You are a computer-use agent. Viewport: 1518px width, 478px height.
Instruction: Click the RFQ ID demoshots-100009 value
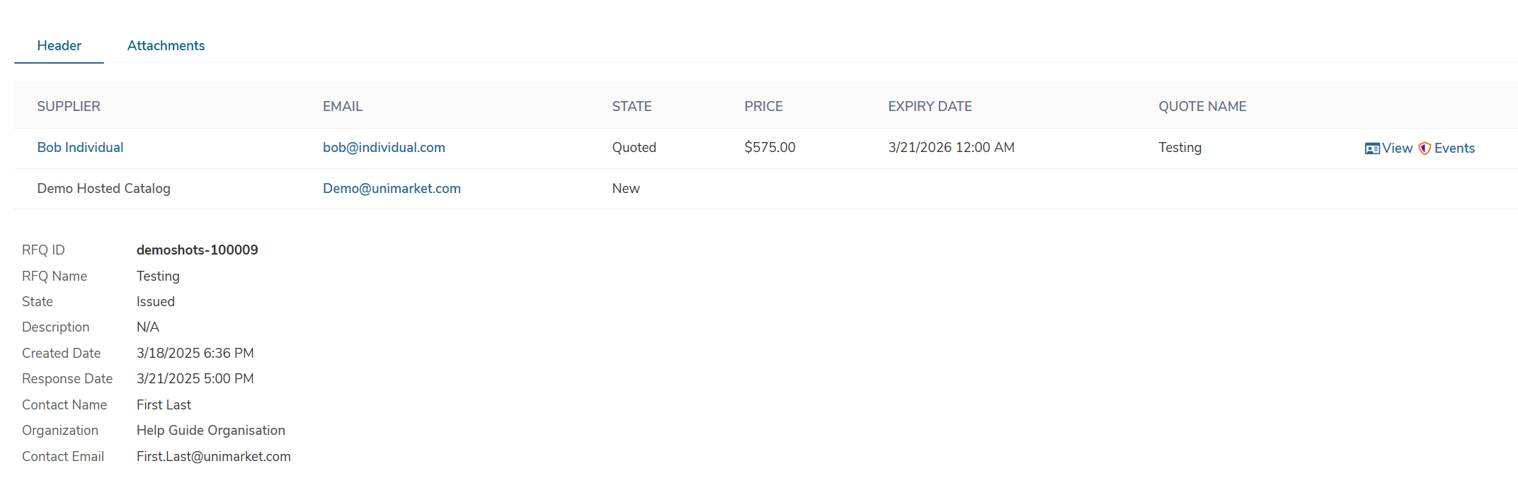tap(197, 250)
